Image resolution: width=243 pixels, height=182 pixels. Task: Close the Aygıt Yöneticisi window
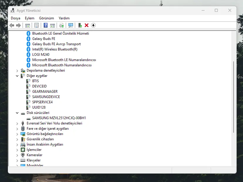(230, 10)
